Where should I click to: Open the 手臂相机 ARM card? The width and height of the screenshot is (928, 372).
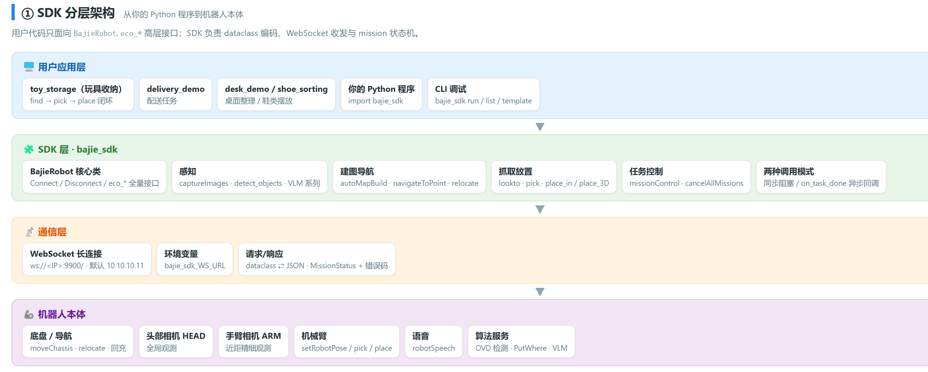click(x=253, y=341)
